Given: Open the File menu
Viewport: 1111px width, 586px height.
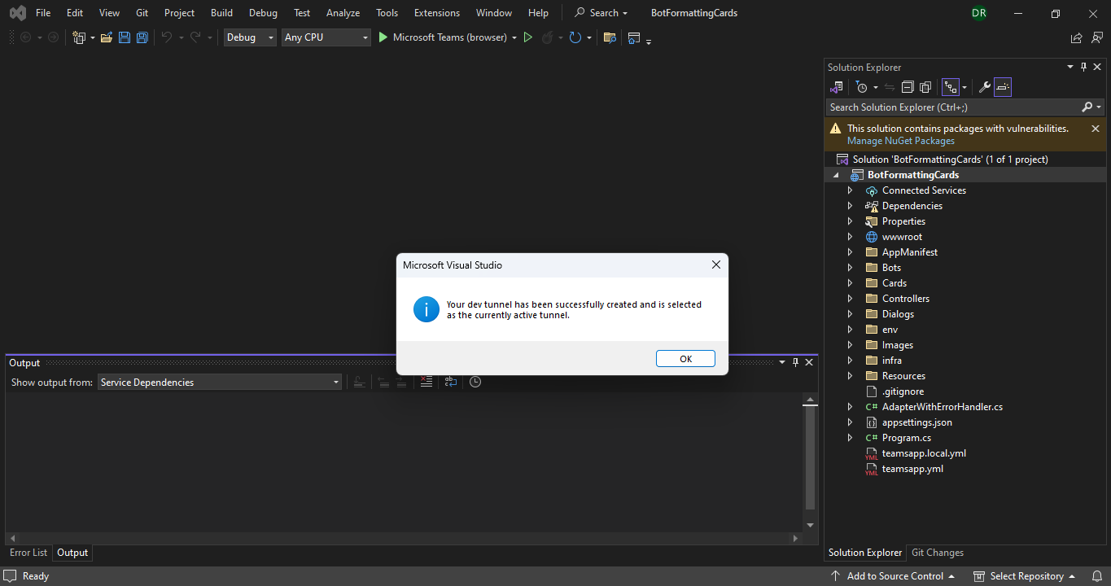Looking at the screenshot, I should [43, 13].
